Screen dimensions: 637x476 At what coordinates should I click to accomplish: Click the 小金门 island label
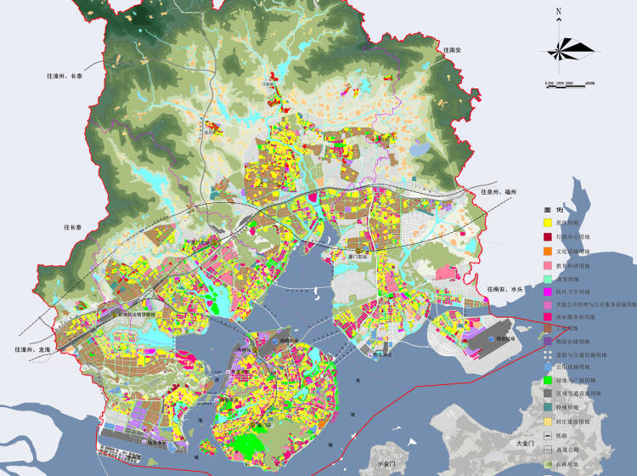(x=386, y=464)
